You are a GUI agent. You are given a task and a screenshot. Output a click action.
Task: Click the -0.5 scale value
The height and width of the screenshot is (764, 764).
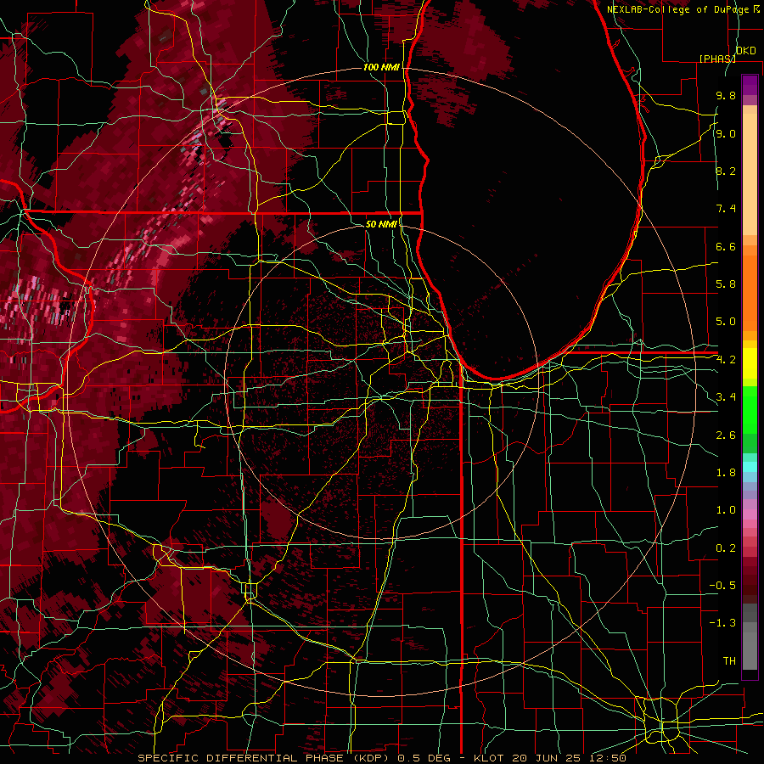(722, 586)
